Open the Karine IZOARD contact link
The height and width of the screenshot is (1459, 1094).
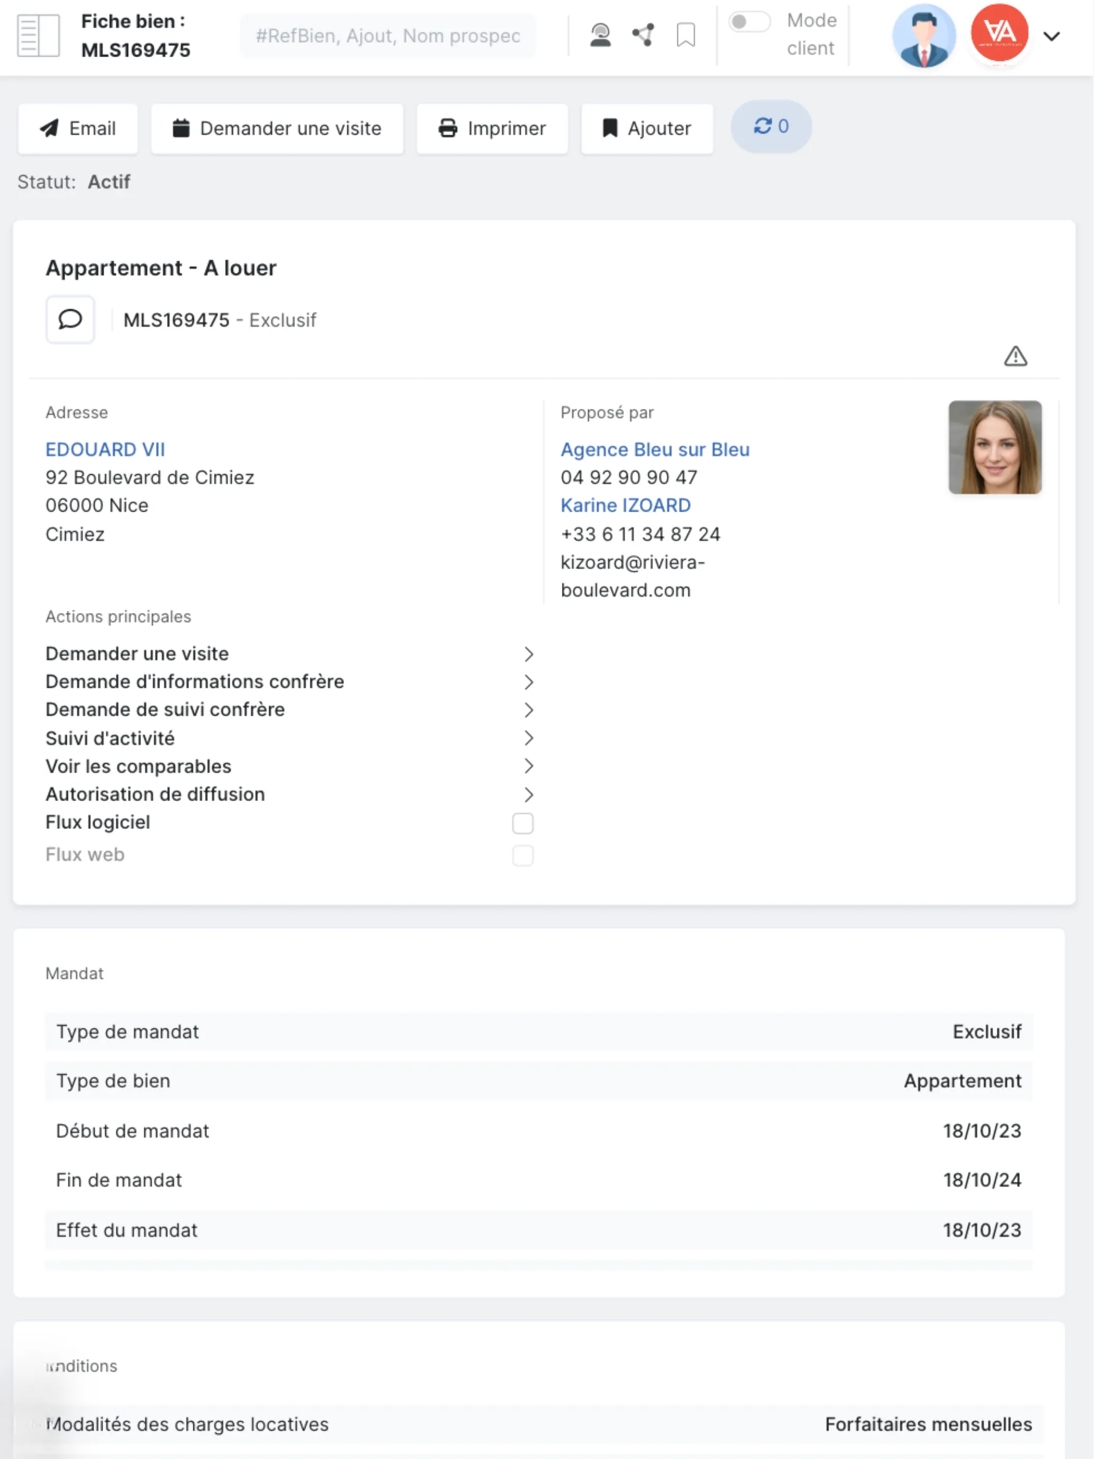625,505
